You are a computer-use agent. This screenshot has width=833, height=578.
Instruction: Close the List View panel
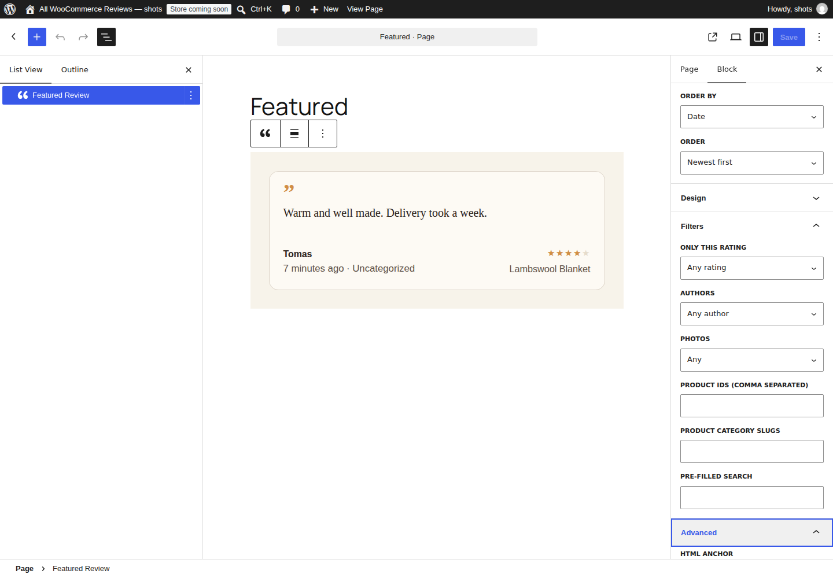(189, 70)
